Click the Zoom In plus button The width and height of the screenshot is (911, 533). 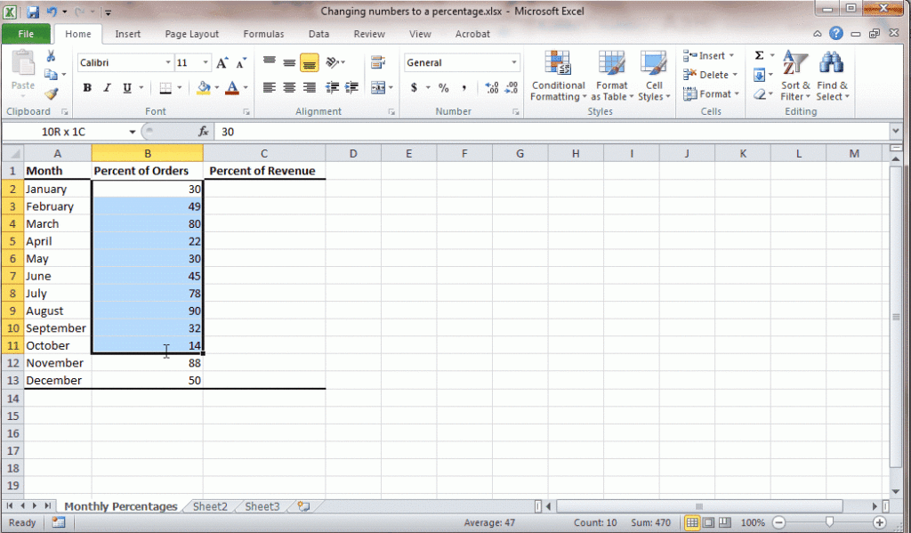(x=880, y=522)
